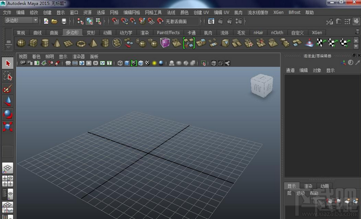Click the Scale tool in toolbox
The width and height of the screenshot is (361, 219).
point(8,127)
